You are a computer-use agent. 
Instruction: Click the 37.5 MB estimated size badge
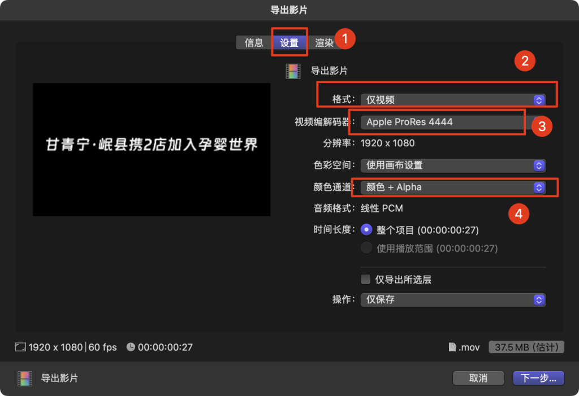pyautogui.click(x=526, y=347)
